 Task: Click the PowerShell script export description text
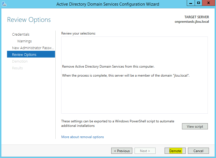pyautogui.click(x=118, y=123)
